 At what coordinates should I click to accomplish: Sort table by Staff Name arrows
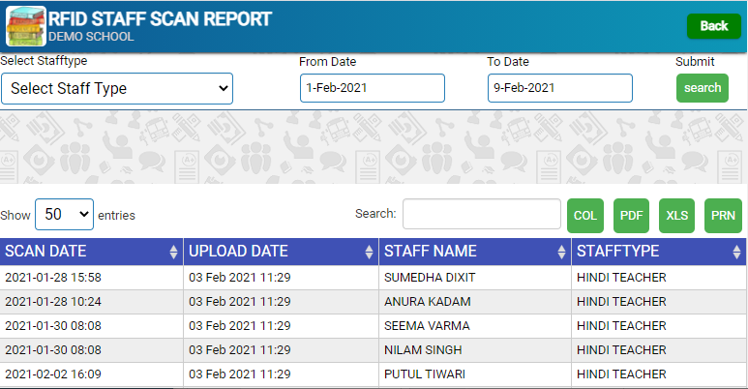[x=561, y=252]
